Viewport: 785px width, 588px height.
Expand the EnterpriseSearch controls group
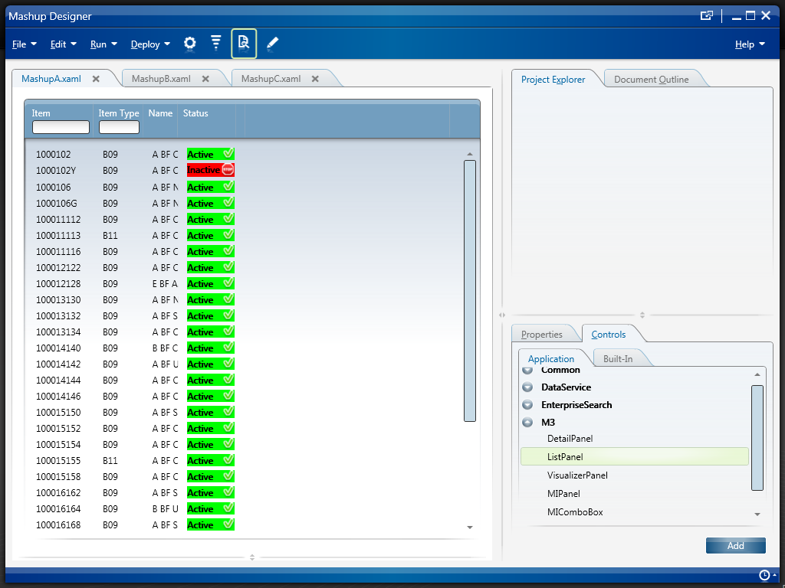pyautogui.click(x=527, y=405)
